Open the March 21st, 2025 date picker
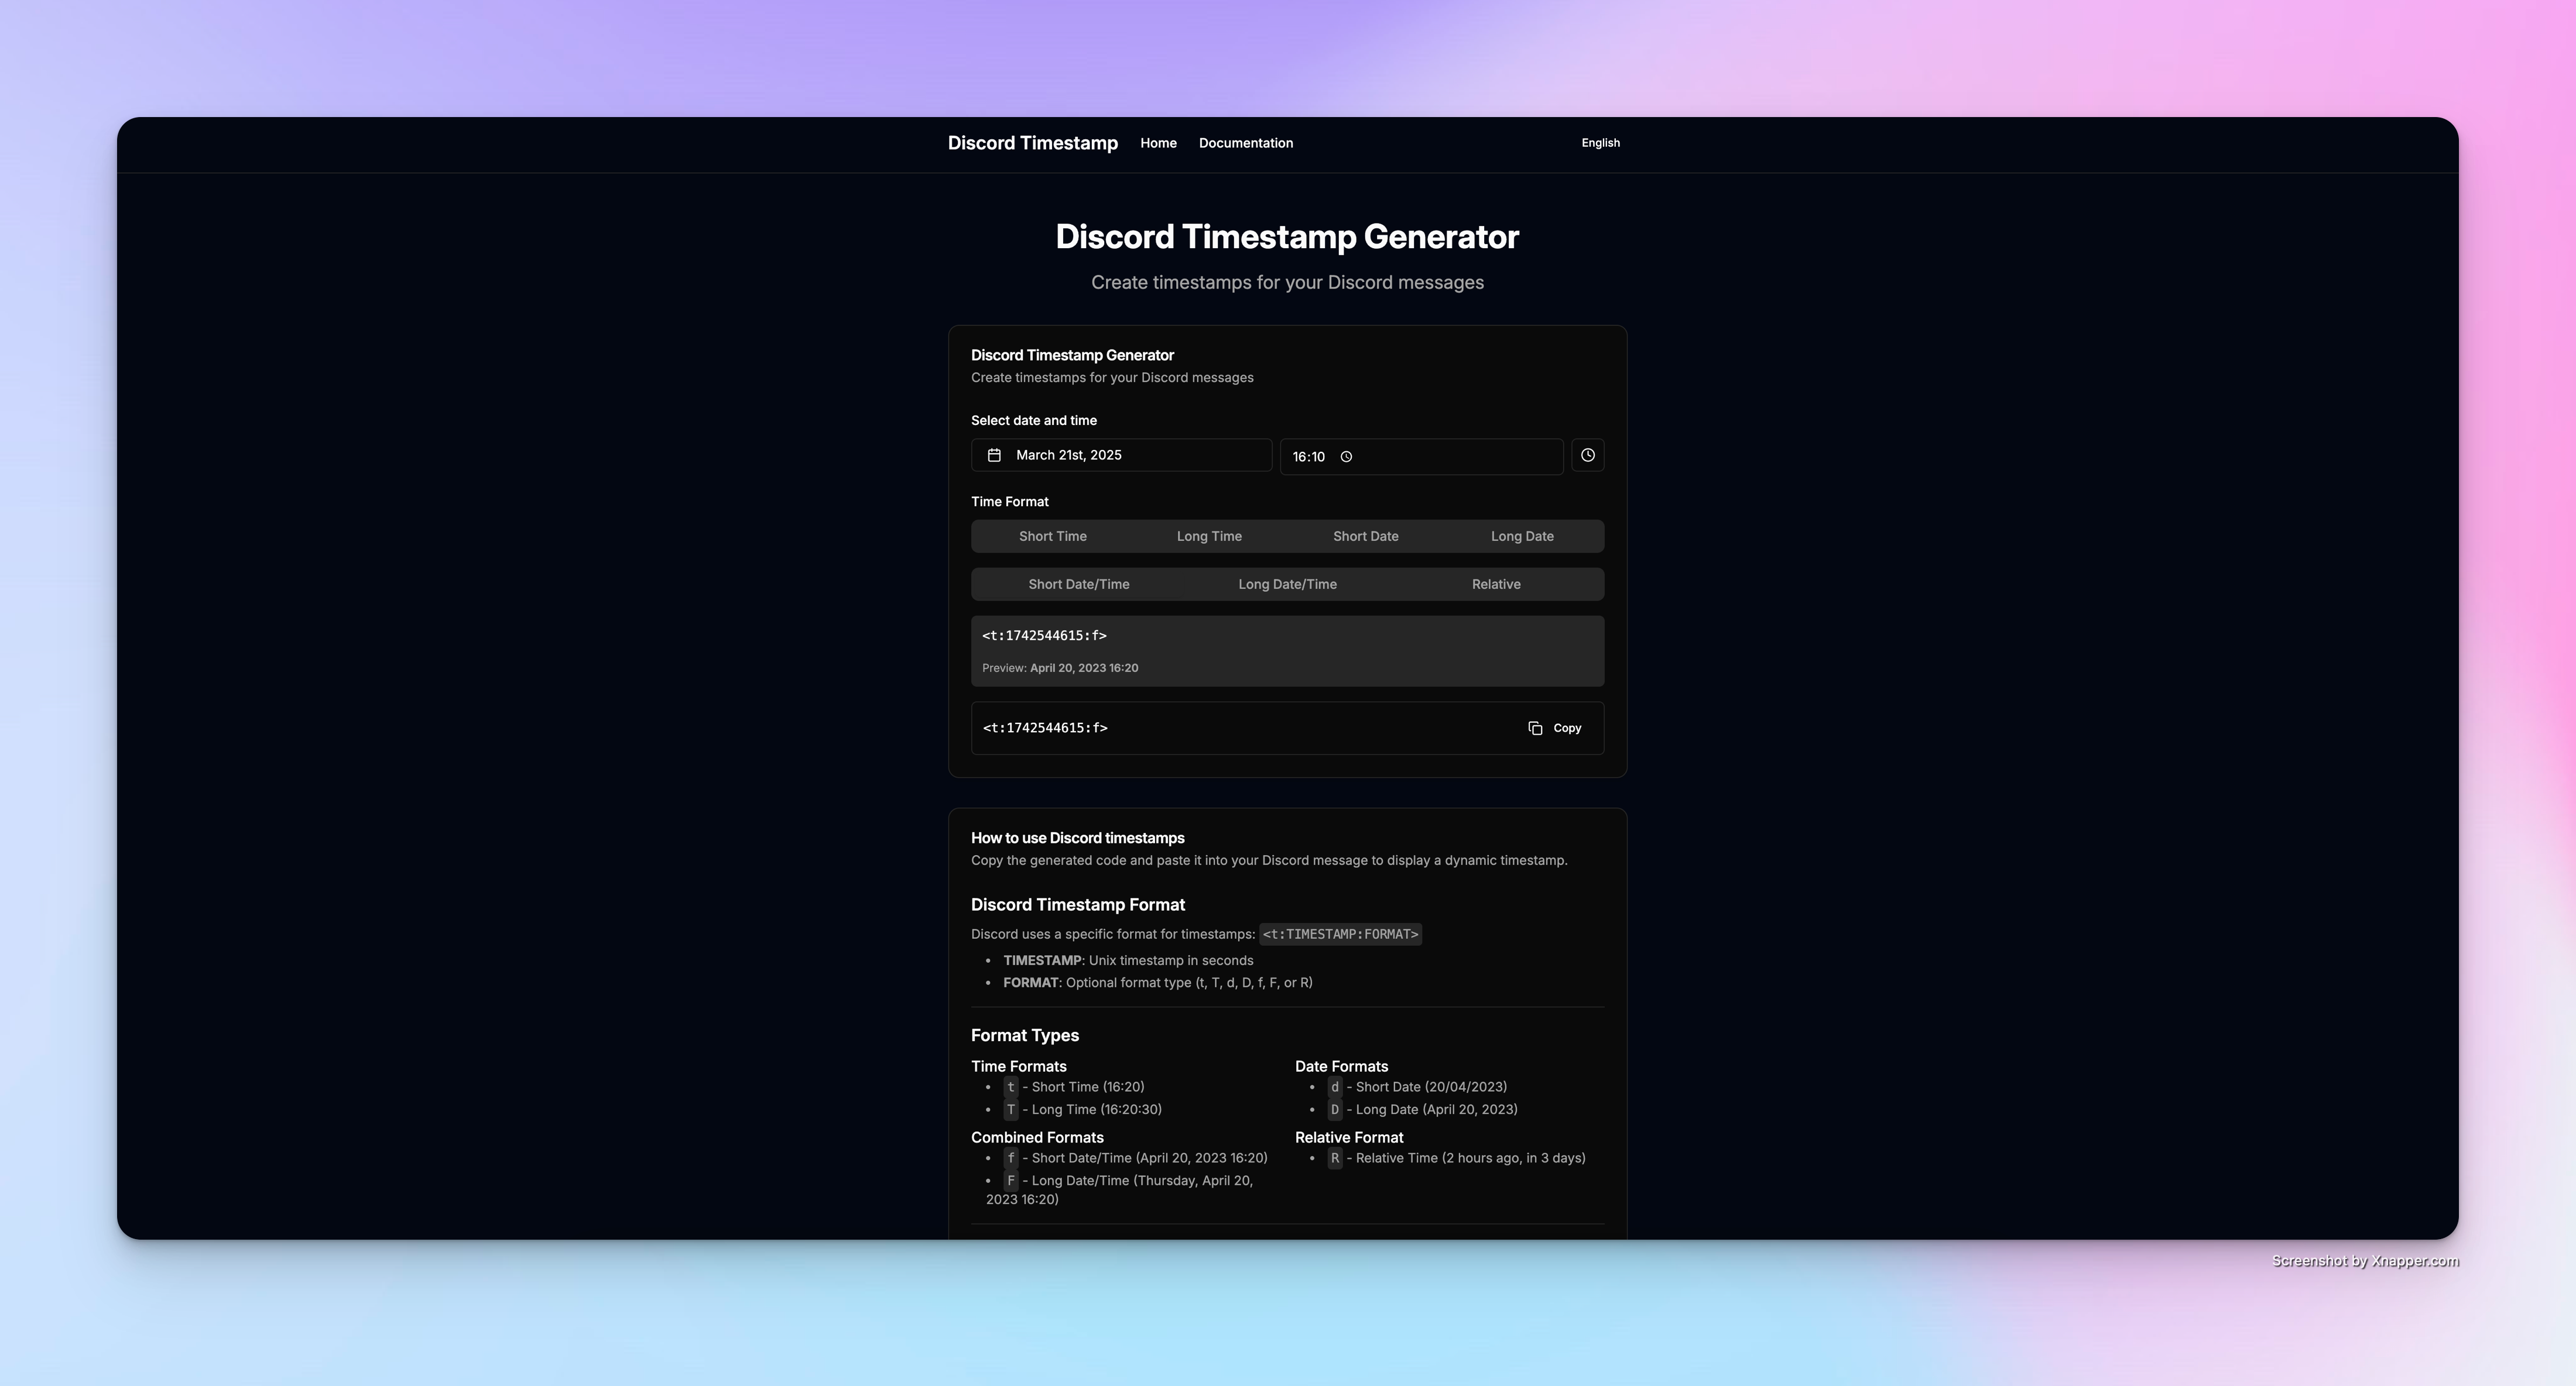Viewport: 2576px width, 1386px height. coord(1121,455)
